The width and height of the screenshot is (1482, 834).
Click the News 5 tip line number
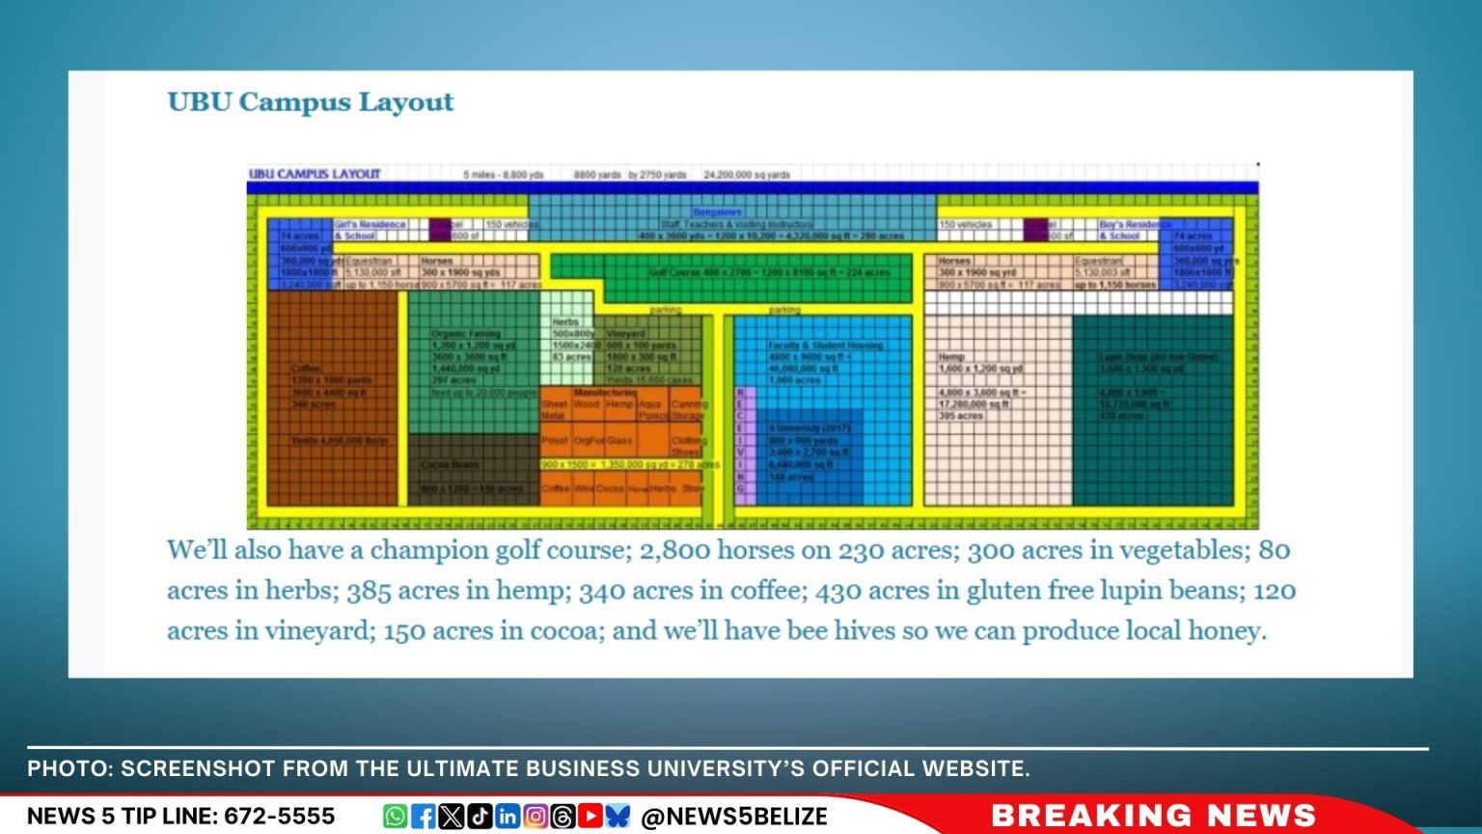279,816
